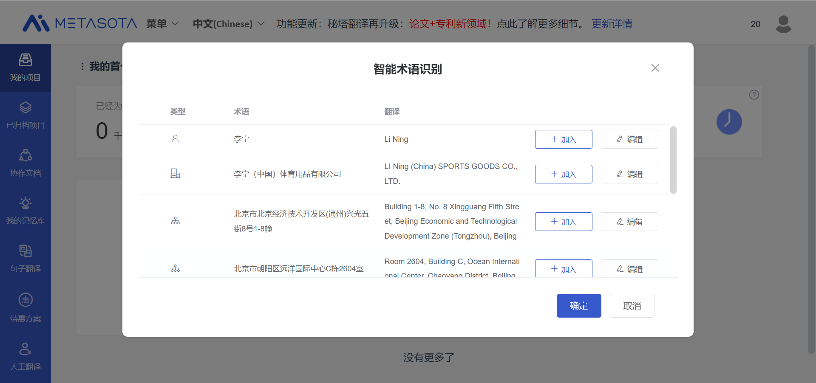The image size is (816, 383).
Task: Expand the 中文(Chinese) language selector
Action: (229, 24)
